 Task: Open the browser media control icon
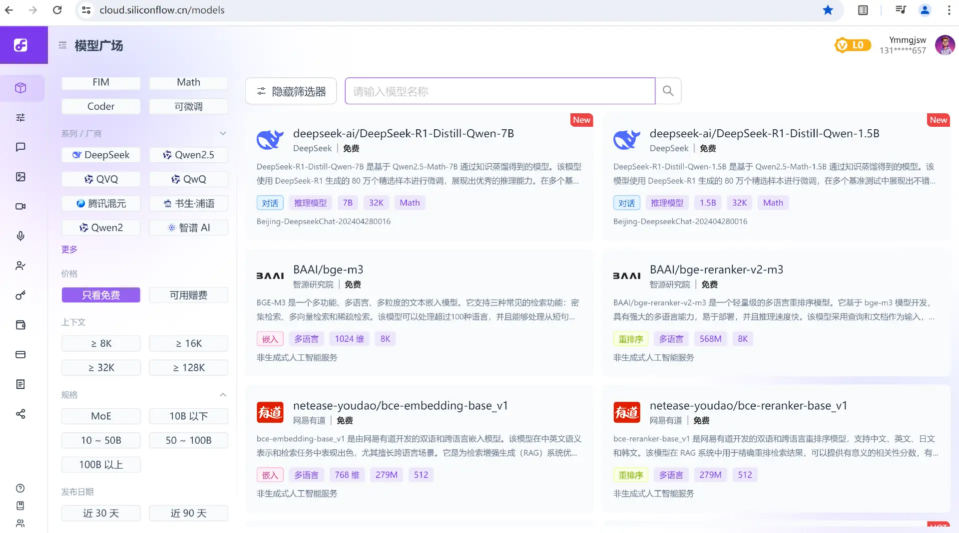pyautogui.click(x=901, y=10)
